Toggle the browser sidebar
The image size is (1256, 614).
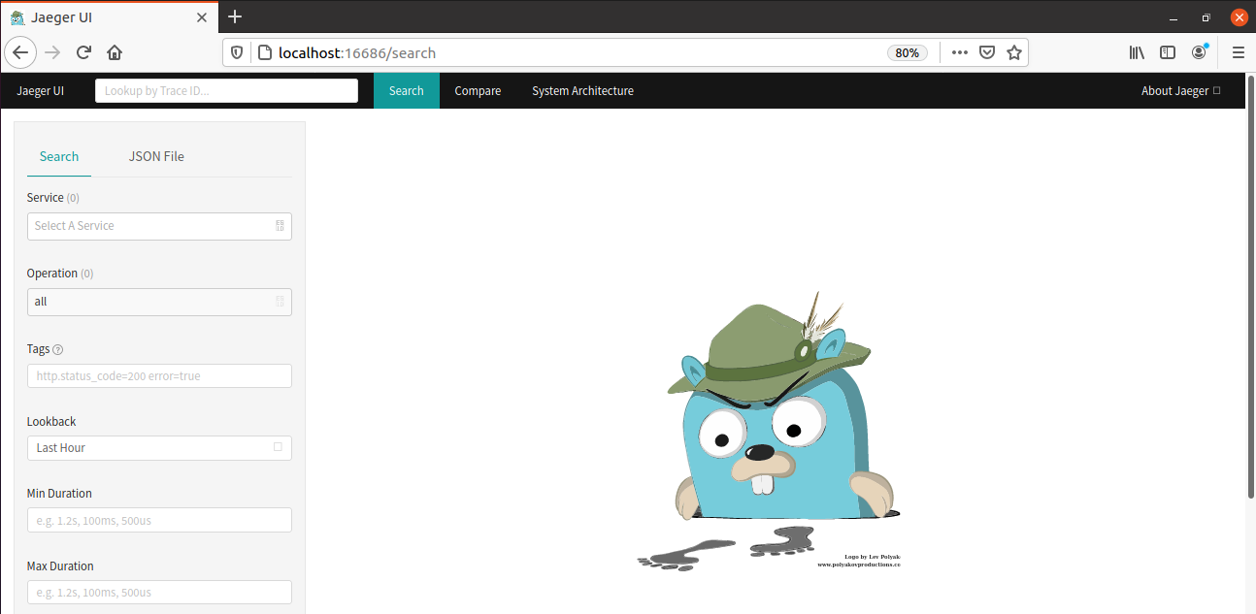pyautogui.click(x=1168, y=52)
